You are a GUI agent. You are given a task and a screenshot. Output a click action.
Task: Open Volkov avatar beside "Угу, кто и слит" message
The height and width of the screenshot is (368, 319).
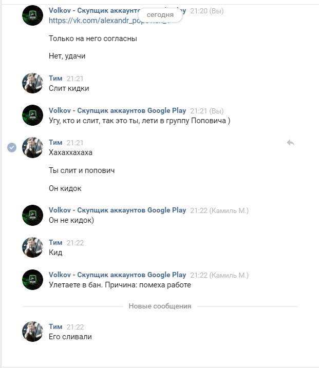[32, 115]
